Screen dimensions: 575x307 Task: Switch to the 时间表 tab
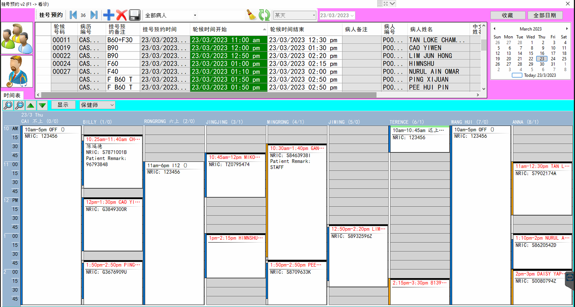(12, 96)
